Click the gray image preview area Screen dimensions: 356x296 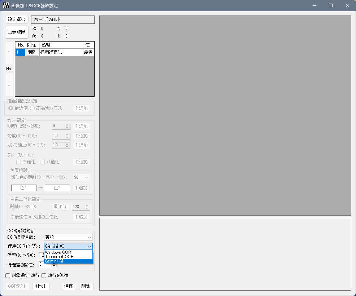(225, 116)
